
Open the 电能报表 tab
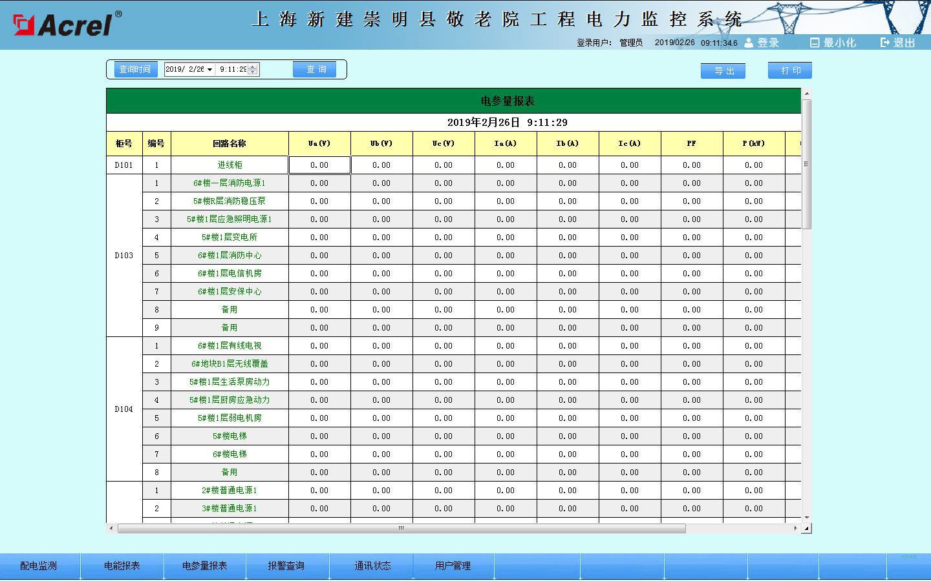pyautogui.click(x=122, y=566)
